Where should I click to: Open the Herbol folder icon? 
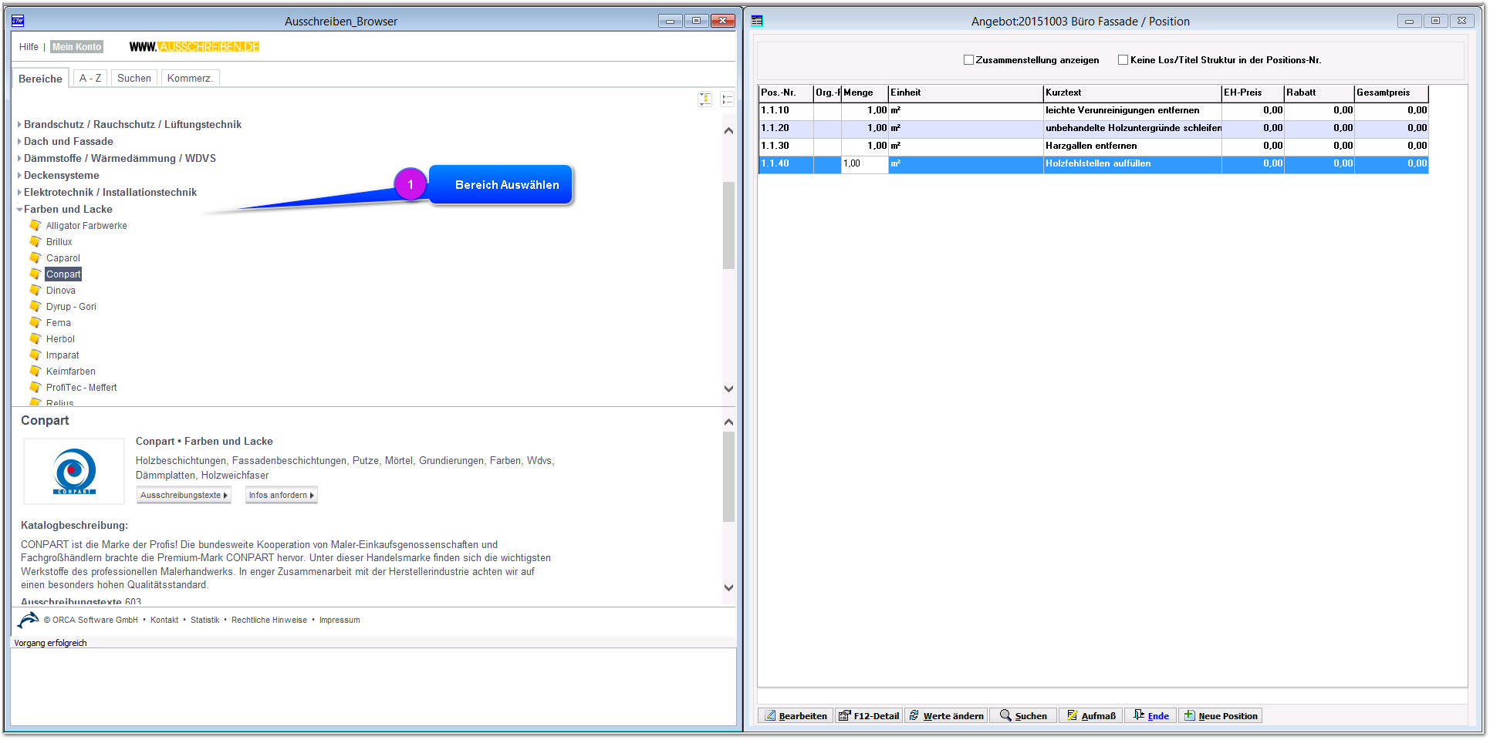(35, 338)
